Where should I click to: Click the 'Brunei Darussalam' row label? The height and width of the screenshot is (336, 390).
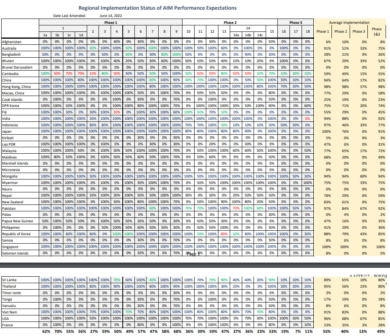coord(17,67)
